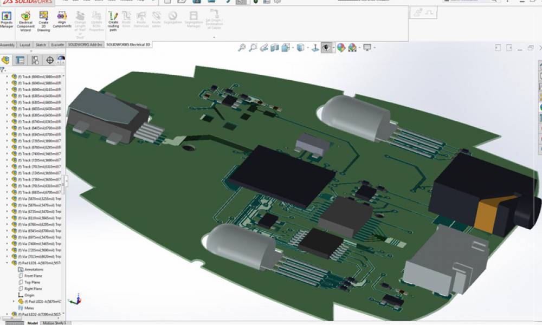Zoom to fit the model in view
The height and width of the screenshot is (325, 542).
(242, 48)
